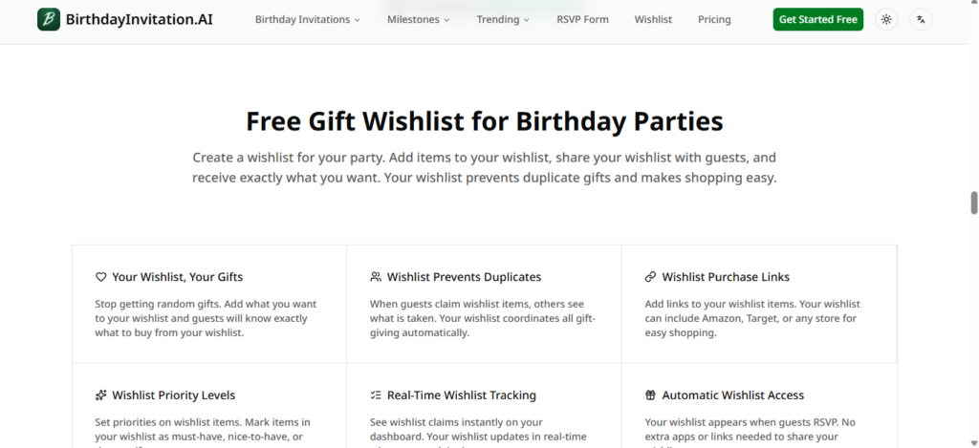Open the language translation icon button

(x=921, y=19)
